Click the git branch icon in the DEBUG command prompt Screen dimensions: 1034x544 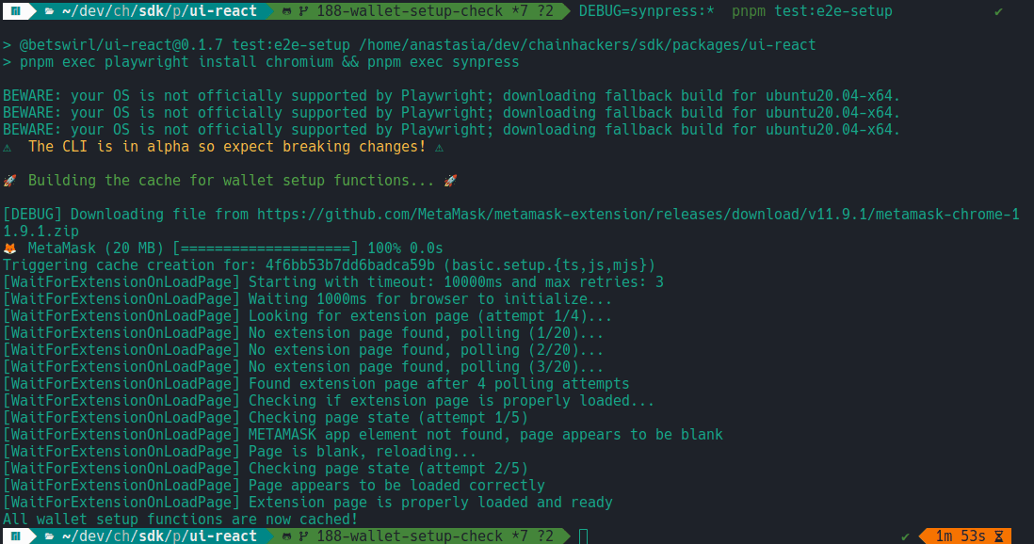[x=303, y=11]
